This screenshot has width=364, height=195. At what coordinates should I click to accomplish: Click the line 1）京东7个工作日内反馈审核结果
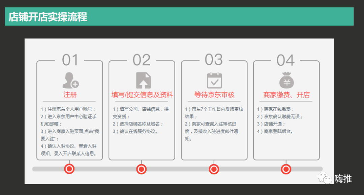tap(214, 113)
